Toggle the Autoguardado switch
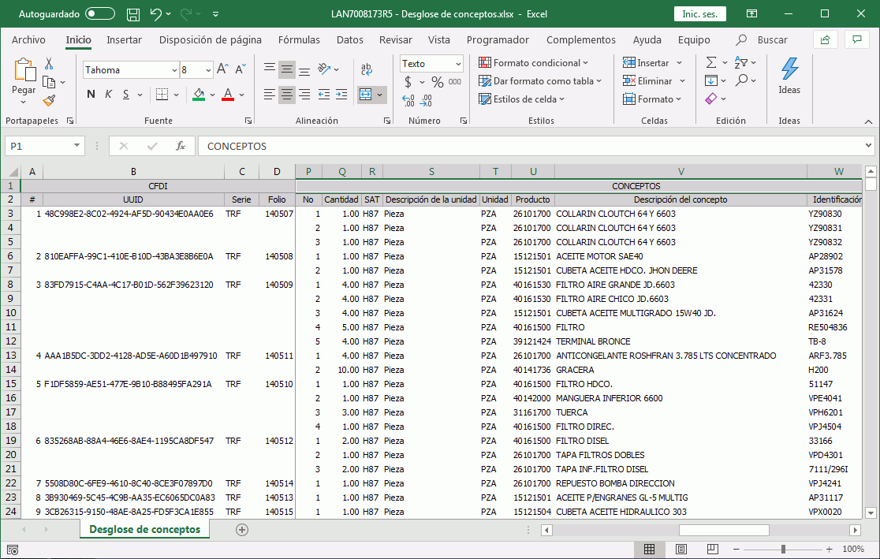Image resolution: width=880 pixels, height=559 pixels. click(x=100, y=14)
